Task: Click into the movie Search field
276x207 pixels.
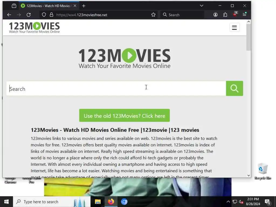Action: pyautogui.click(x=116, y=88)
